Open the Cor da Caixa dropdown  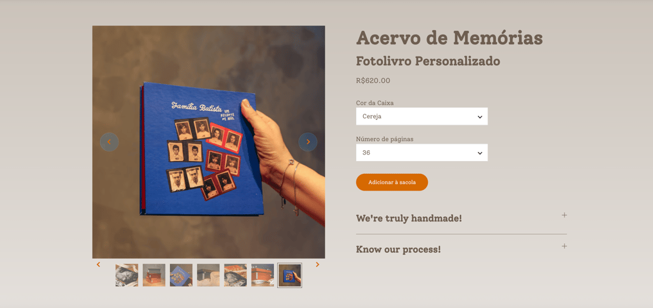pos(422,116)
